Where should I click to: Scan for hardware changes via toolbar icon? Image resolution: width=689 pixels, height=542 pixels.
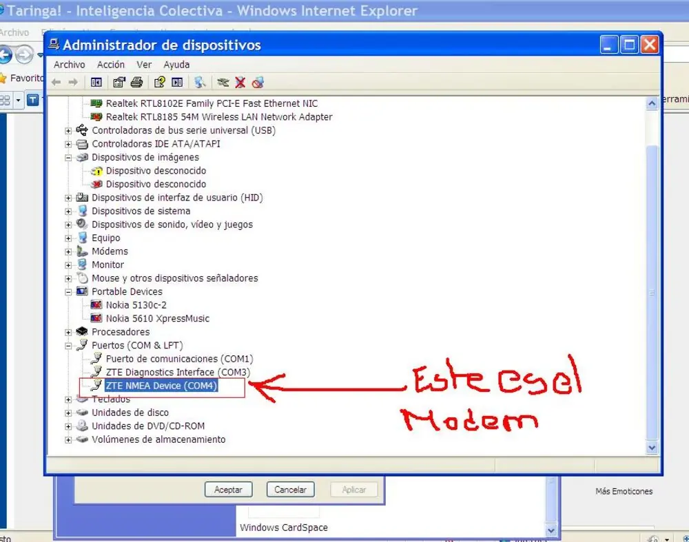200,82
